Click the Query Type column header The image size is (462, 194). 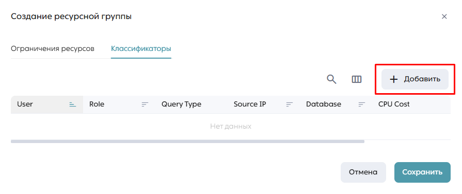click(x=182, y=104)
